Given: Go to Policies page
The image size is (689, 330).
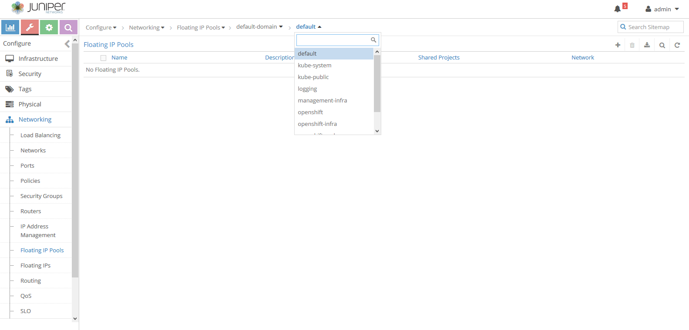Looking at the screenshot, I should pos(30,181).
